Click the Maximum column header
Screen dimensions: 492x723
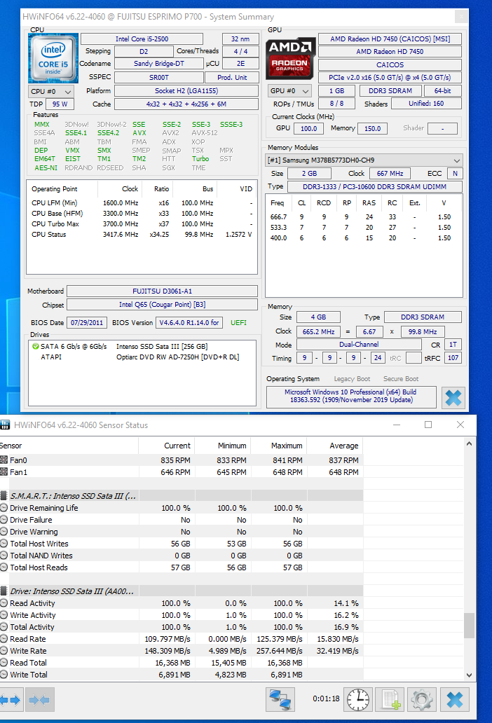click(x=279, y=446)
